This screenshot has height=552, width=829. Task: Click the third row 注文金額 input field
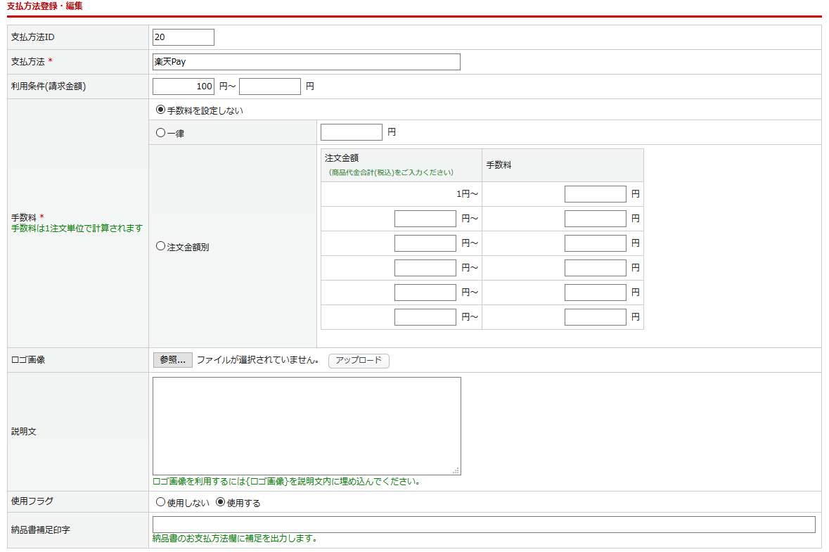(x=425, y=243)
